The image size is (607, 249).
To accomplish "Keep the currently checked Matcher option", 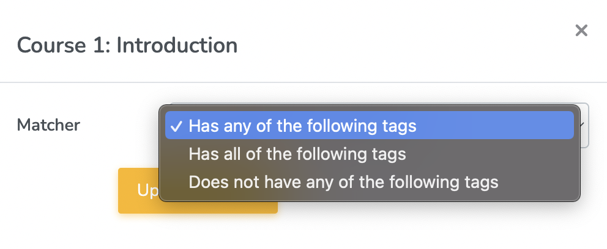I will tap(302, 126).
